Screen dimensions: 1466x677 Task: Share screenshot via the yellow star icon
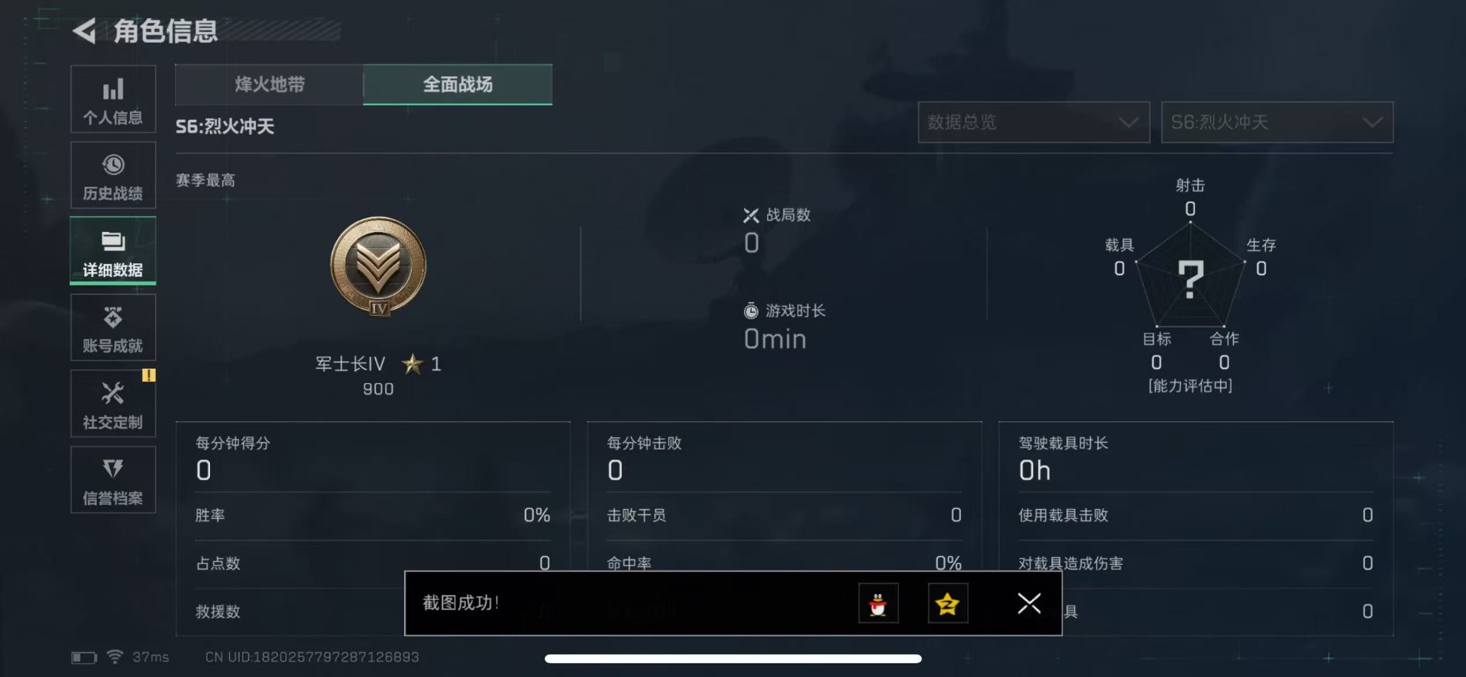coord(947,604)
